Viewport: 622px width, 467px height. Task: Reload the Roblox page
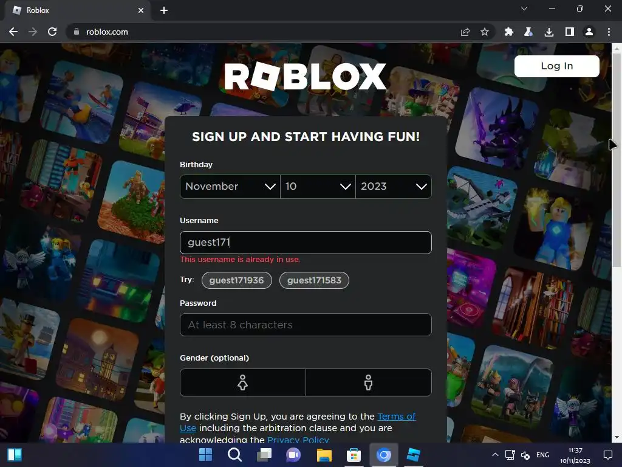click(52, 32)
